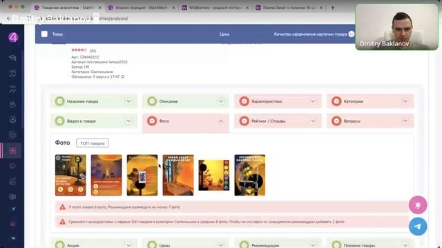The height and width of the screenshot is (248, 442).
Task: Open the fifth photo with color circles
Action: (213, 175)
